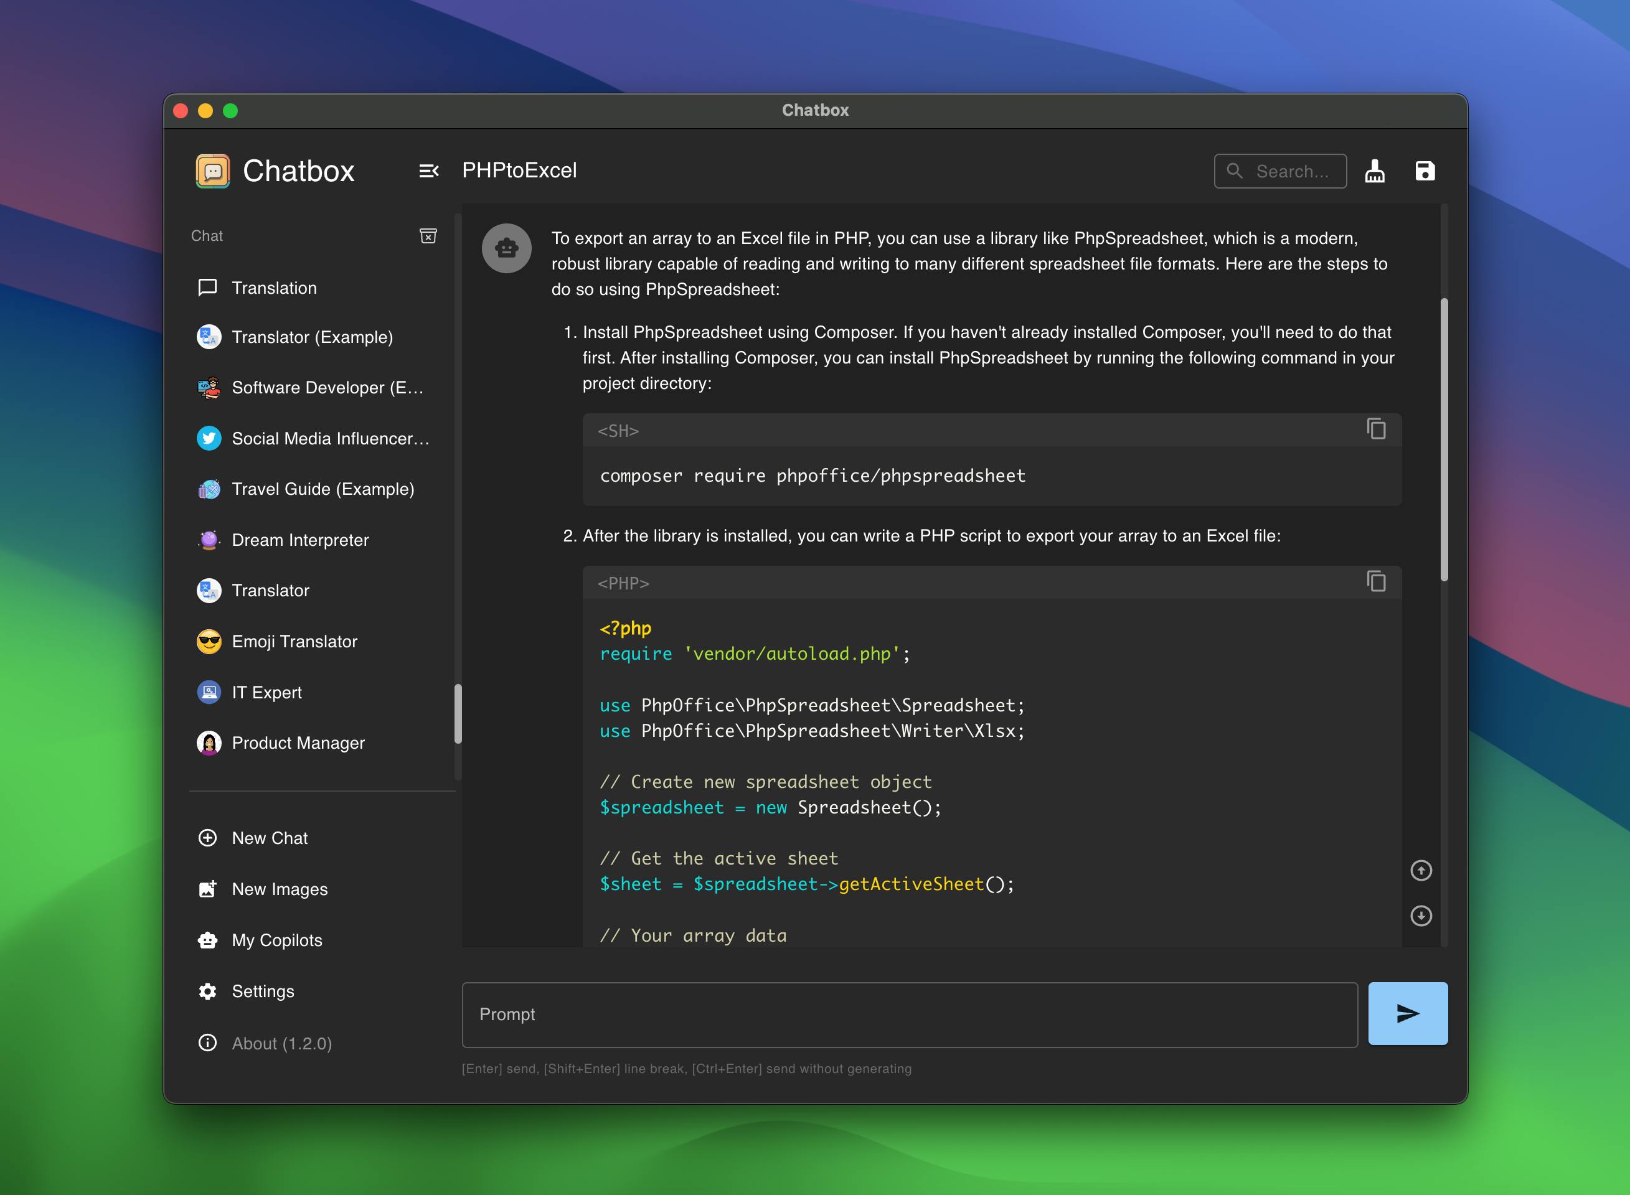1630x1195 pixels.
Task: Open the Translator chat below Dream Interpreter
Action: tap(317, 590)
